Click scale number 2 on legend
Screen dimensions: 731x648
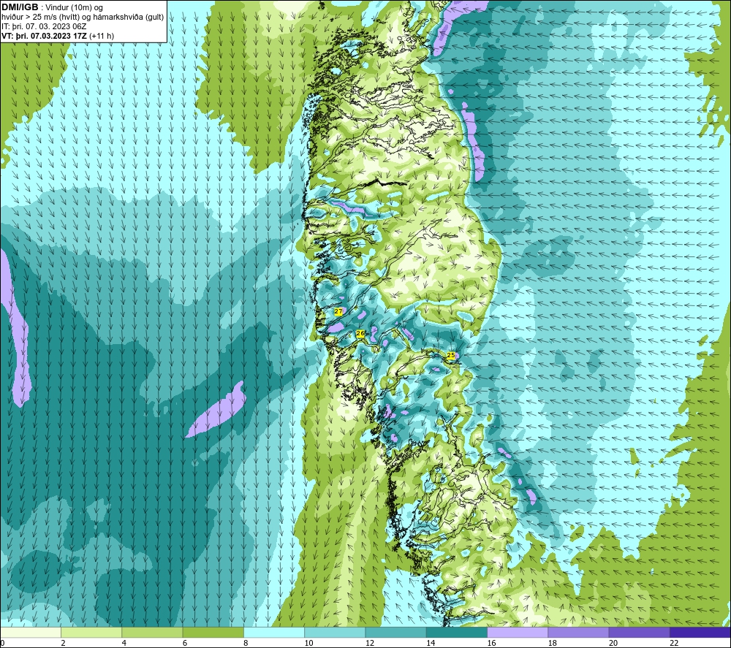(63, 643)
